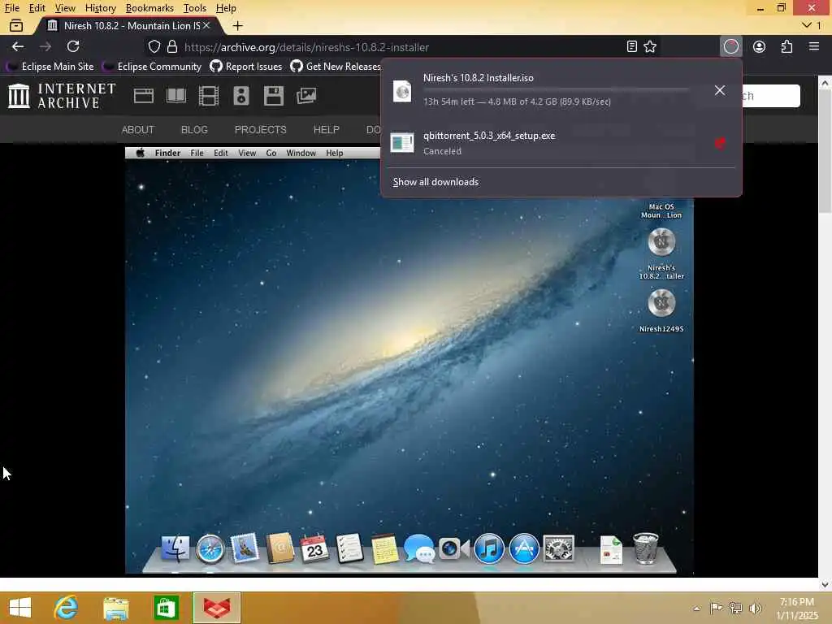Open the Archive software floppy icon
Viewport: 832px width, 624px height.
pos(273,96)
